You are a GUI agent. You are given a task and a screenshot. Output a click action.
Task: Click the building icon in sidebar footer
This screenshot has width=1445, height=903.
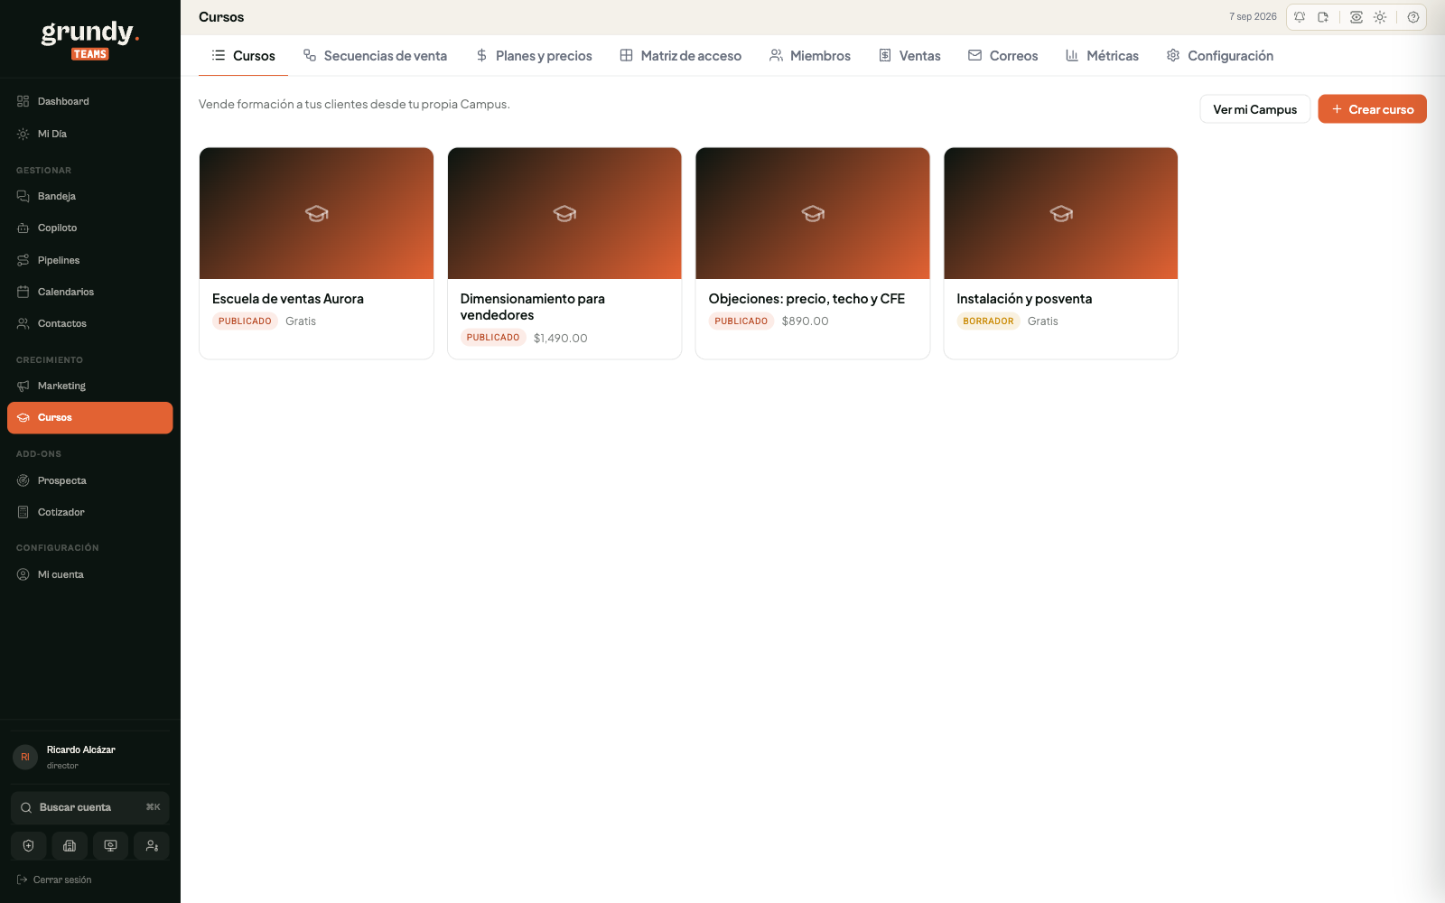tap(70, 846)
